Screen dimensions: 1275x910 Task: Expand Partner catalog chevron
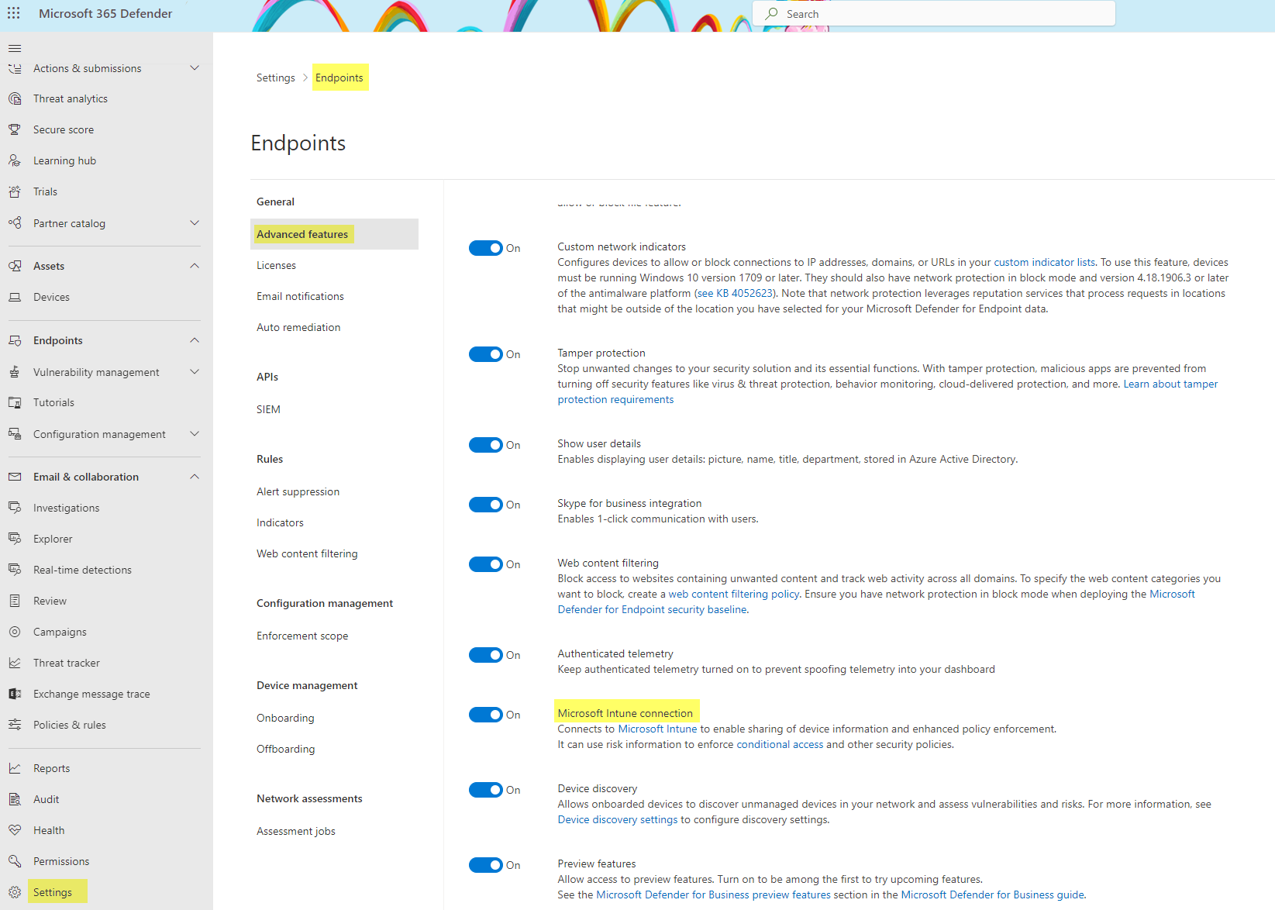[x=195, y=223]
